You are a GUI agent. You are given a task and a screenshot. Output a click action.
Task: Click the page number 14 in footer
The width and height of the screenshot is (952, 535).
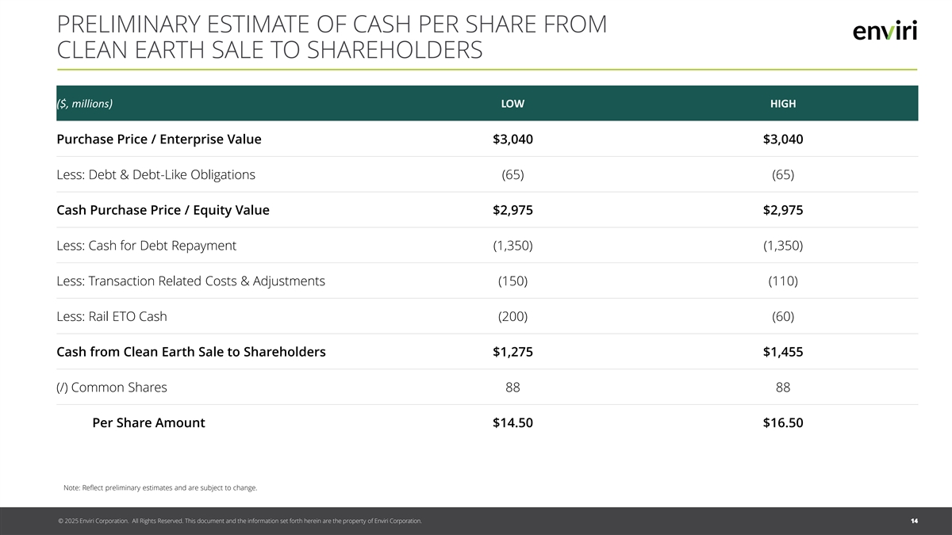point(914,521)
